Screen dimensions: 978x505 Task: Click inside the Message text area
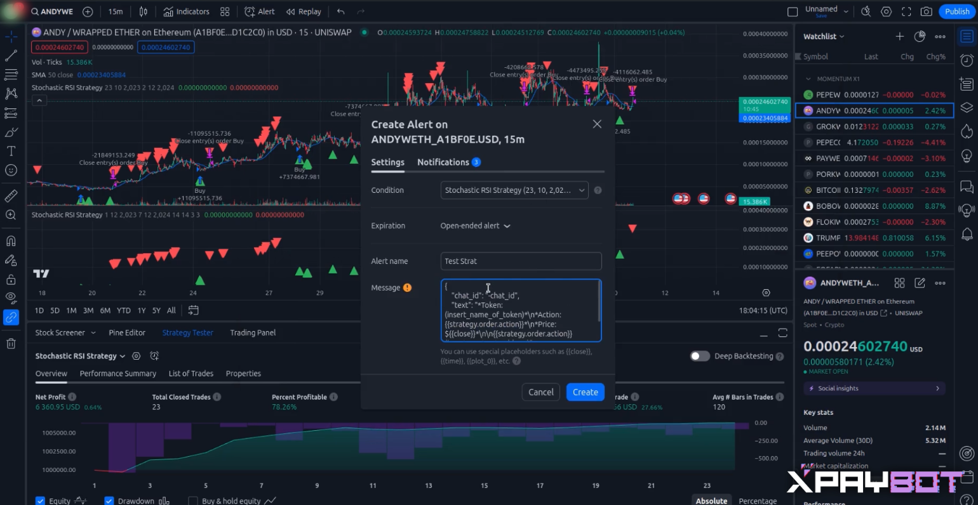(x=521, y=310)
